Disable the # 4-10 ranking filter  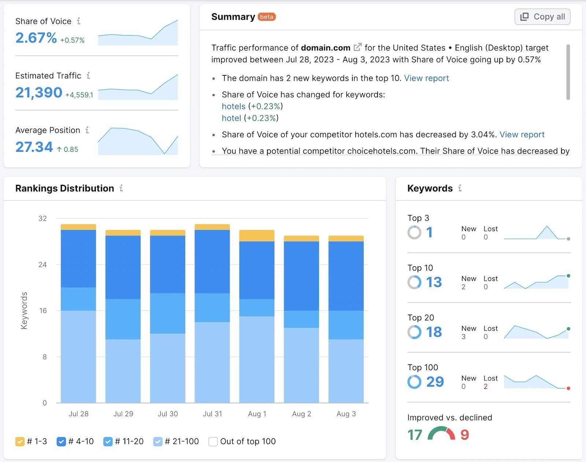tap(62, 442)
